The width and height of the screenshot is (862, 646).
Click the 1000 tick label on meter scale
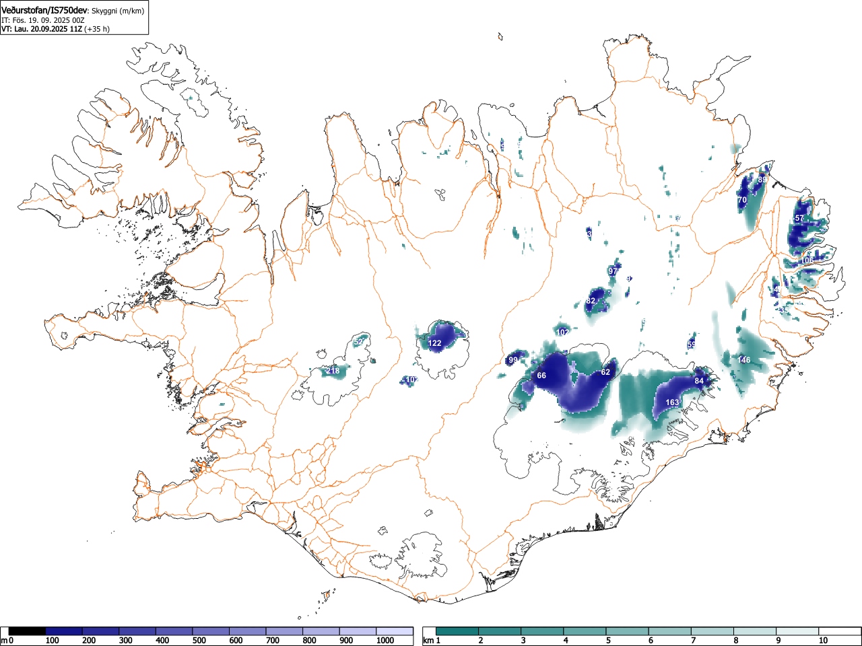coord(385,641)
